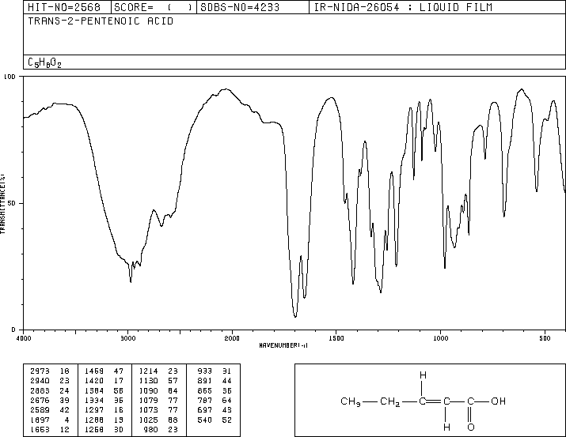
Task: Click the 2000 tick label on the wavenumber axis
Action: 232,338
